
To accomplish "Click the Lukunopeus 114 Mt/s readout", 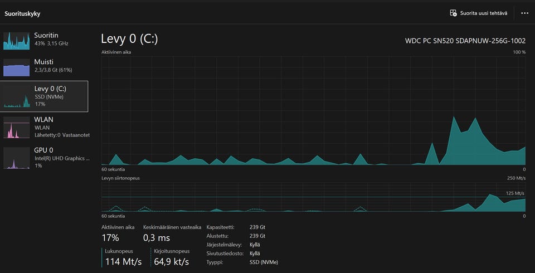I will 123,262.
